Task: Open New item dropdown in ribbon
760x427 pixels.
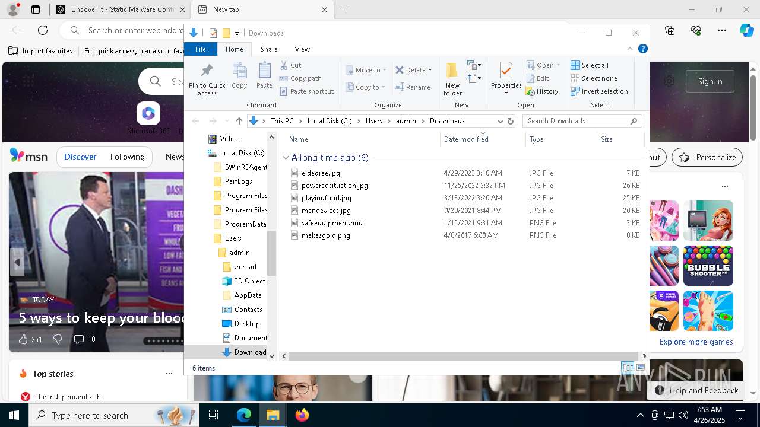Action: [474, 65]
